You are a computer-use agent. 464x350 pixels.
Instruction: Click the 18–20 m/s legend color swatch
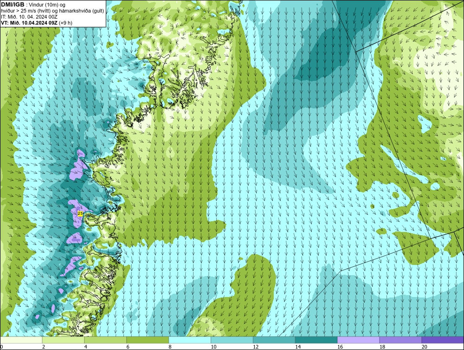point(401,340)
